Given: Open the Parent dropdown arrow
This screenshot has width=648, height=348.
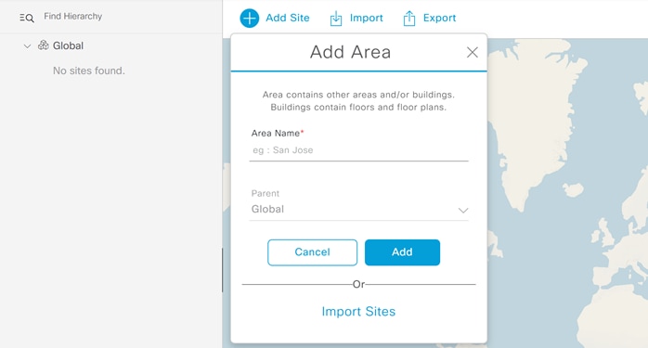Looking at the screenshot, I should point(463,211).
